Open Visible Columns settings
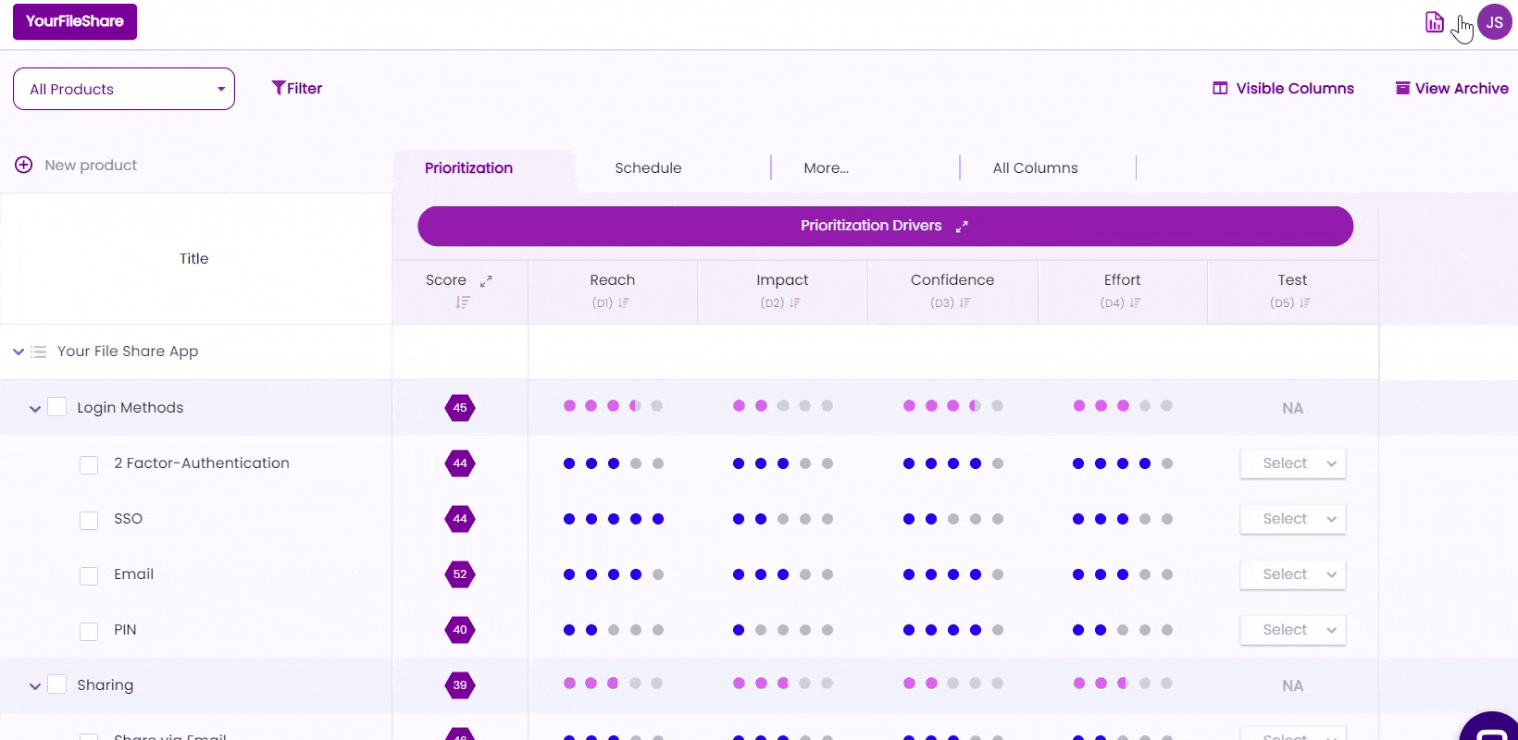 click(x=1283, y=88)
